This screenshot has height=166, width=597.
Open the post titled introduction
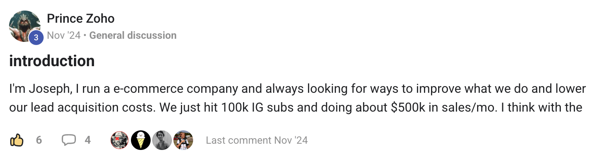click(x=52, y=61)
